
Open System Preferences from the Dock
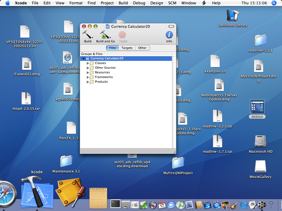135,205
